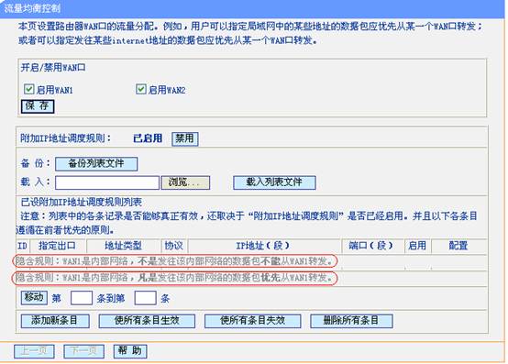The image size is (508, 364).
Task: Click the 下一页 button
Action: point(84,351)
